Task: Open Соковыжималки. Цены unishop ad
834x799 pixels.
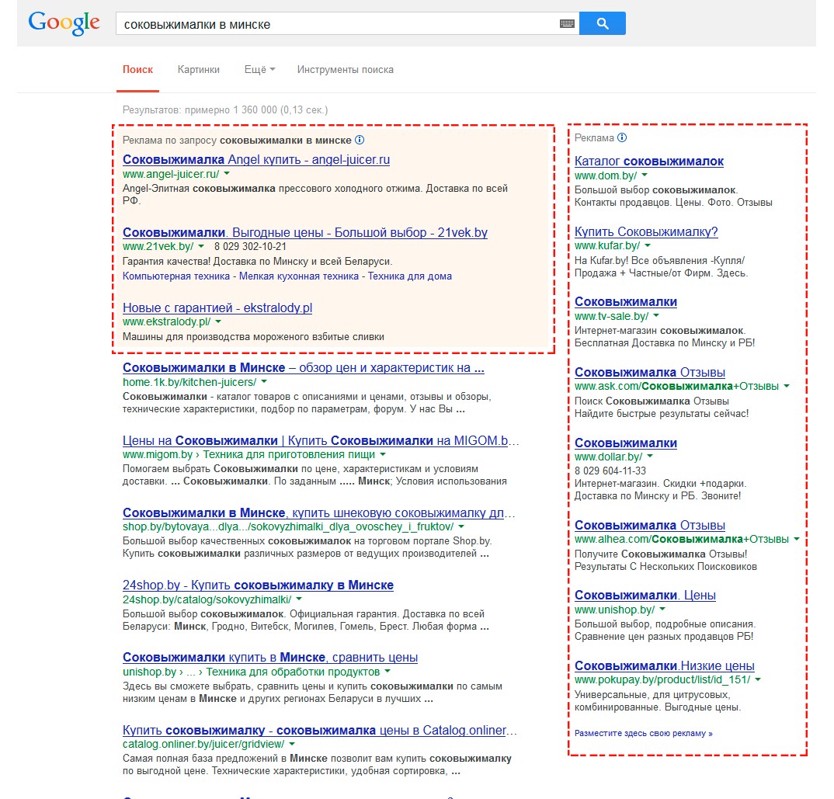Action: tap(645, 596)
